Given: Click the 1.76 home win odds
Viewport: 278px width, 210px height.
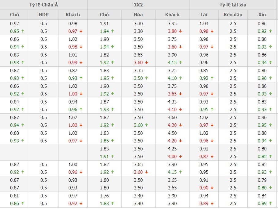Looking at the screenshot, I should click(104, 196).
